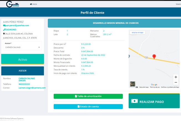Click the client name JUAN PÉREZ PÉREZ

point(13,22)
